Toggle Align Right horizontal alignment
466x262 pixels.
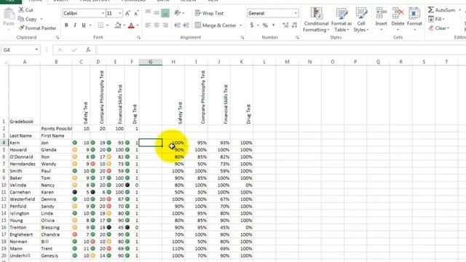pyautogui.click(x=165, y=25)
